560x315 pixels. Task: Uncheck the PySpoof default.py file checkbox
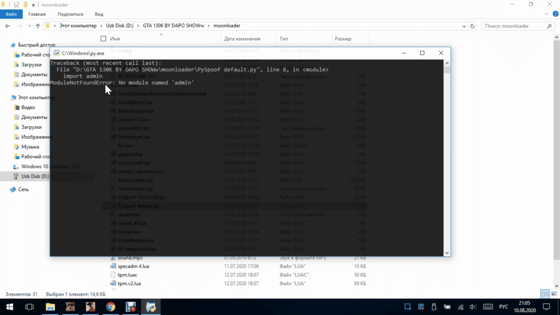pyautogui.click(x=106, y=206)
